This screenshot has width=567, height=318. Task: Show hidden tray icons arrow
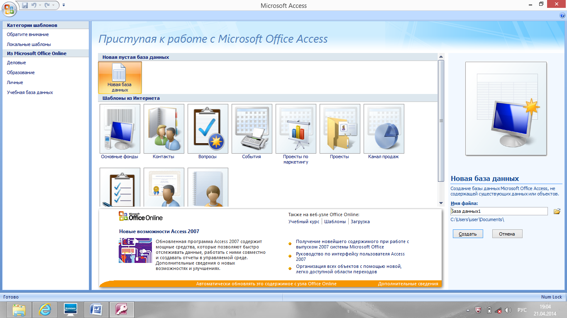[469, 310]
